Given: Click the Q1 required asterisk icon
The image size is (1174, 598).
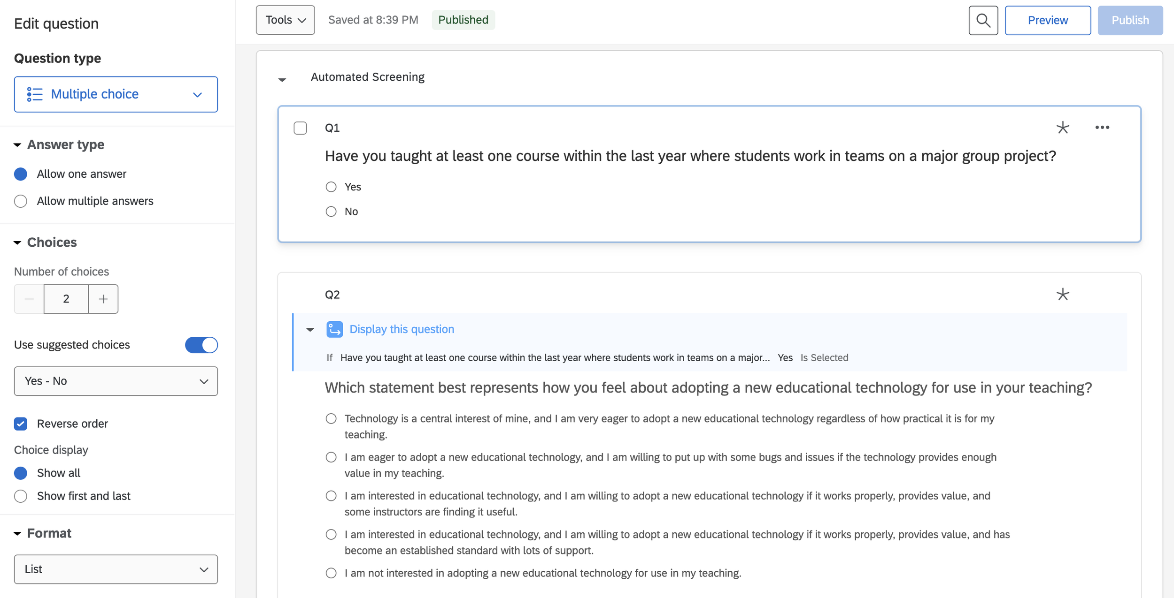Looking at the screenshot, I should pos(1062,128).
